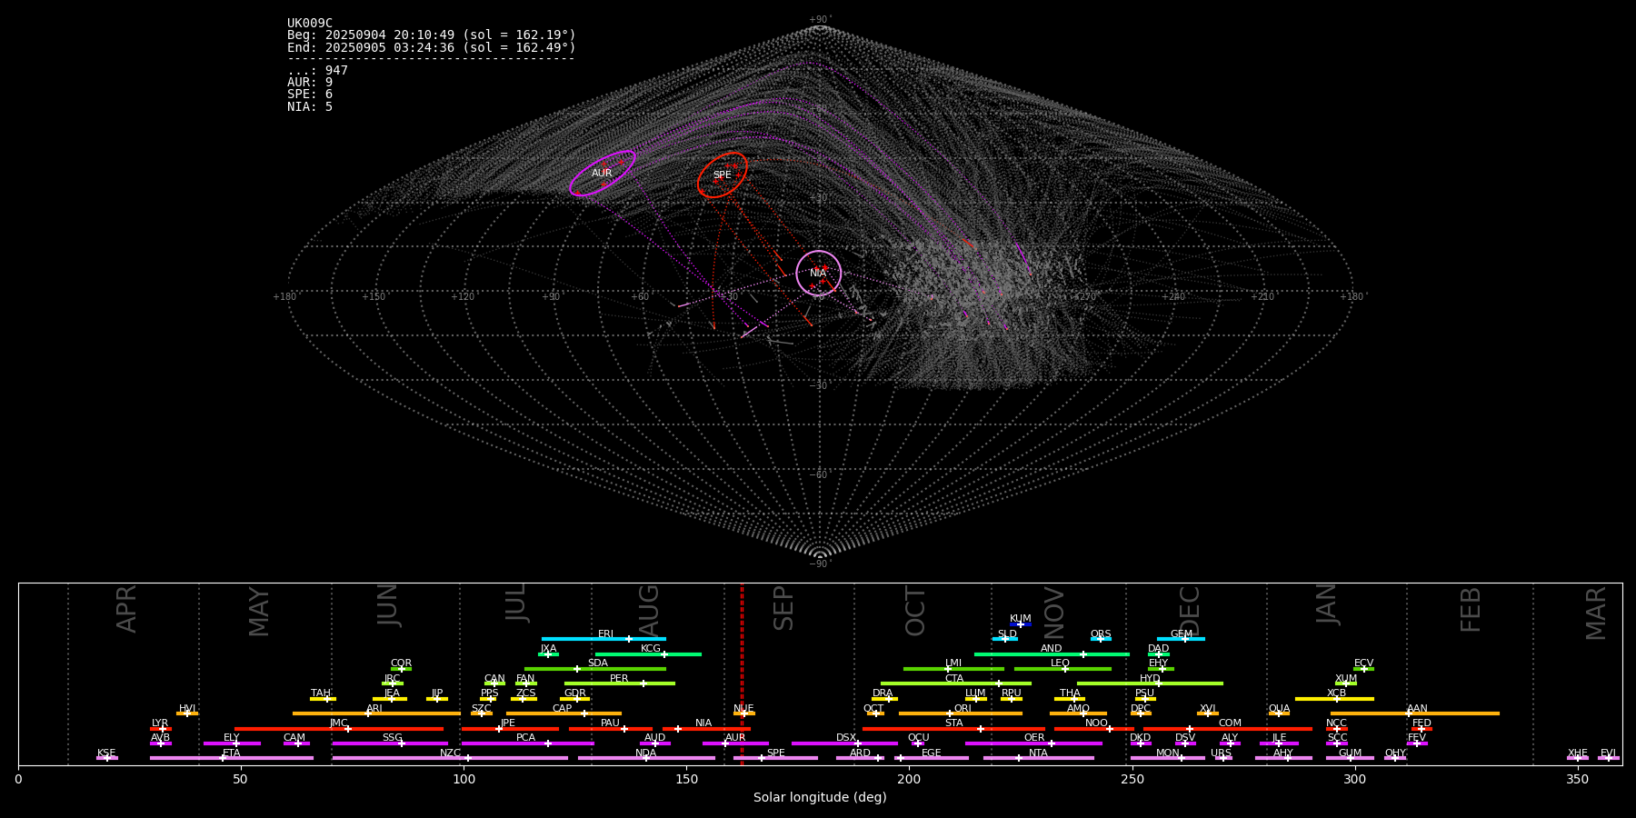Image resolution: width=1636 pixels, height=818 pixels.
Task: Click the 'NIA: 5' count in the header
Action: (310, 107)
